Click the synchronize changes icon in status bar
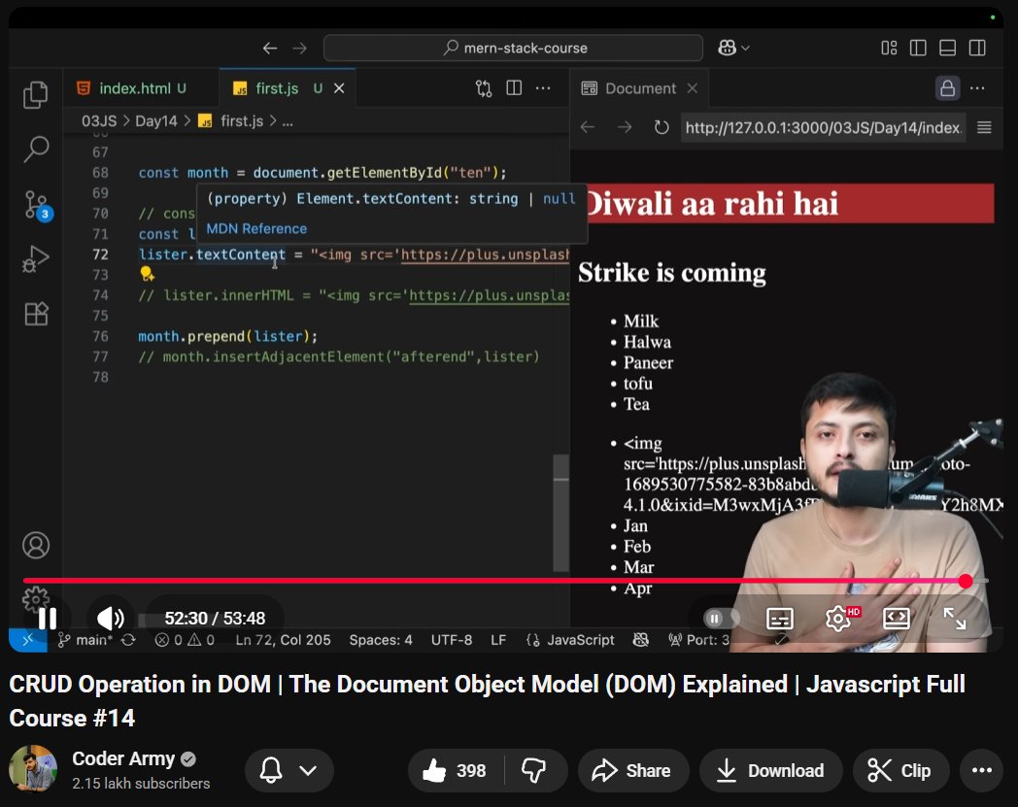 [x=128, y=640]
